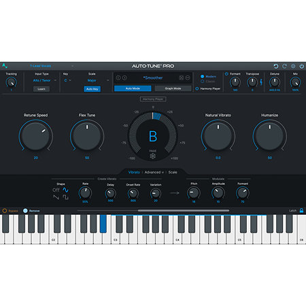
Task: Select the square wave vibrato shape
Action: [65, 197]
